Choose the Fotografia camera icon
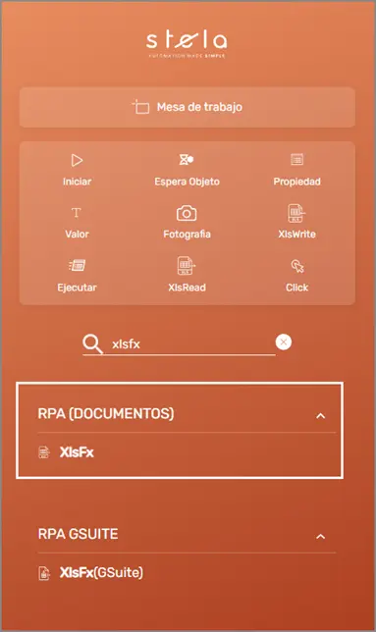The height and width of the screenshot is (632, 376). point(187,213)
